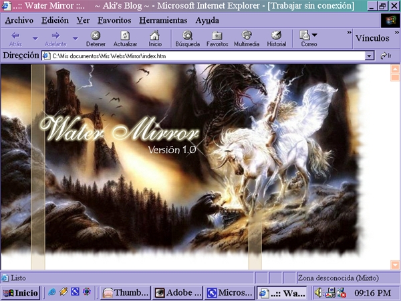Viewport: 401px width, 301px height.
Task: Expand the address bar dropdown list
Action: 370,56
